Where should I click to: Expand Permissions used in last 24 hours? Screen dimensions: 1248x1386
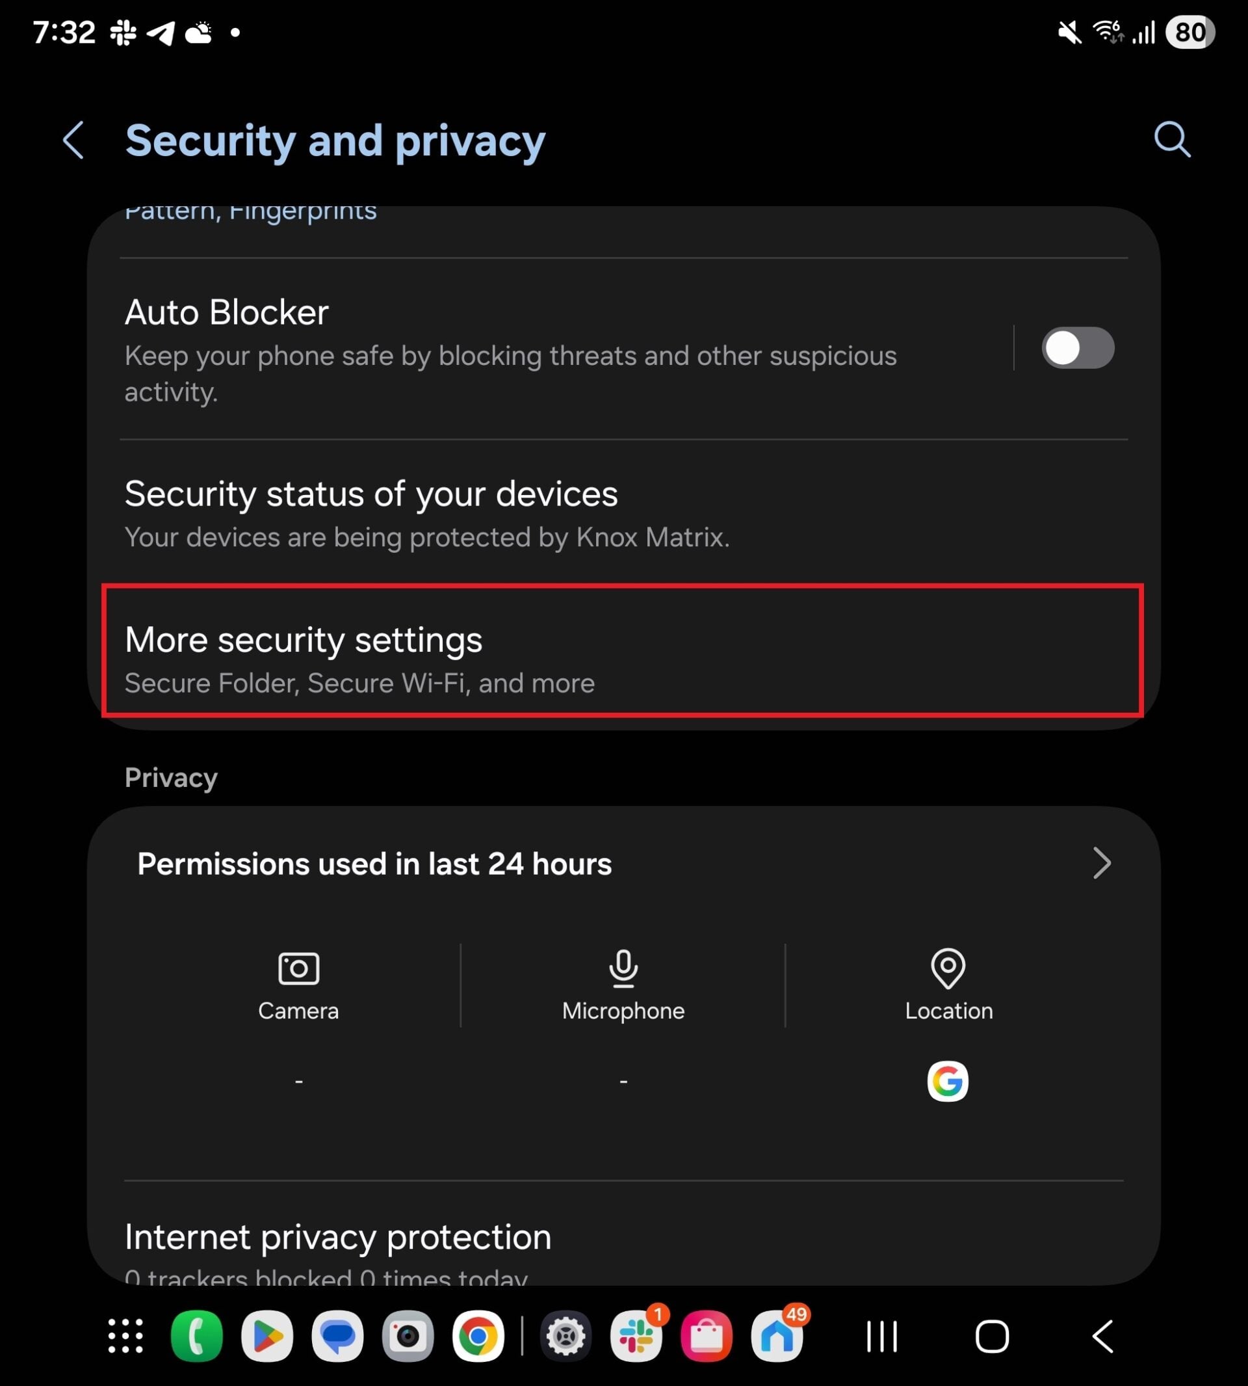(1100, 863)
